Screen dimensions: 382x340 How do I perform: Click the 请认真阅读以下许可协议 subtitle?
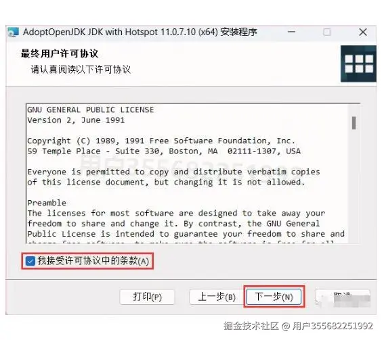tap(81, 70)
